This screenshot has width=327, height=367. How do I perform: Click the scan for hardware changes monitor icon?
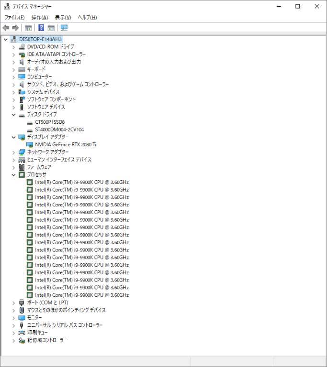(64, 28)
